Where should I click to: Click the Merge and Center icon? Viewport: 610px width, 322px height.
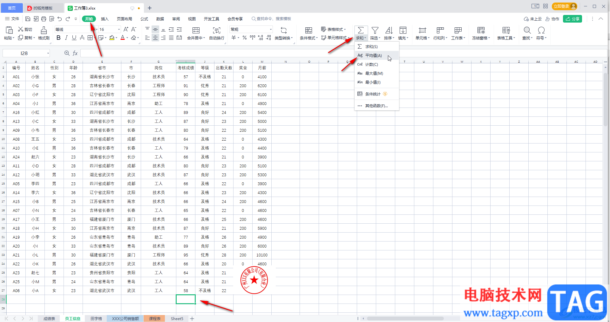pos(196,30)
